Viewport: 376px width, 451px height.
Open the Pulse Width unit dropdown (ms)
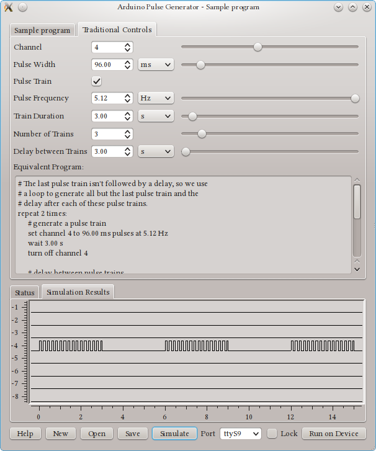click(x=156, y=65)
